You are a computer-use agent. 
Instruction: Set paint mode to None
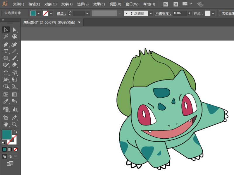point(16,149)
